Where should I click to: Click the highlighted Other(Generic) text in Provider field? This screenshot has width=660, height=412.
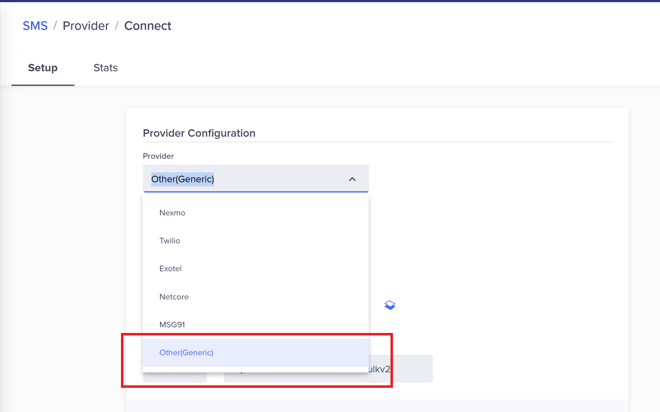[182, 179]
